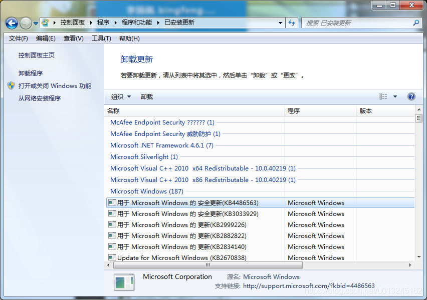427x300 pixels.
Task: Click the update icon beside KB2834140
Action: (x=112, y=246)
